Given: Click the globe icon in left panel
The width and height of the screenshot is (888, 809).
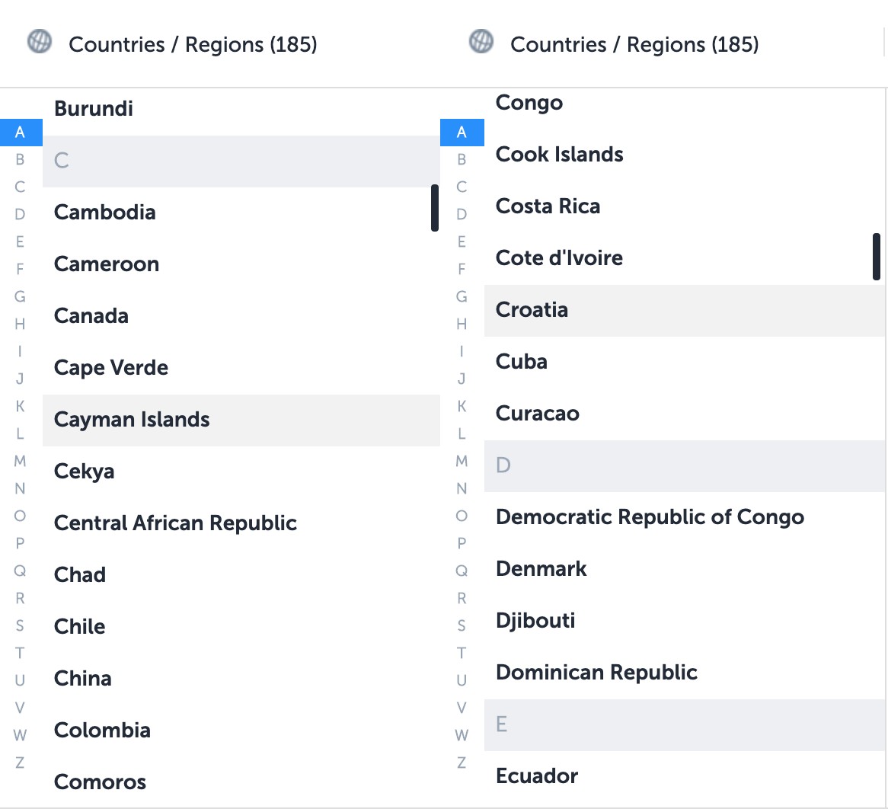Looking at the screenshot, I should [39, 43].
